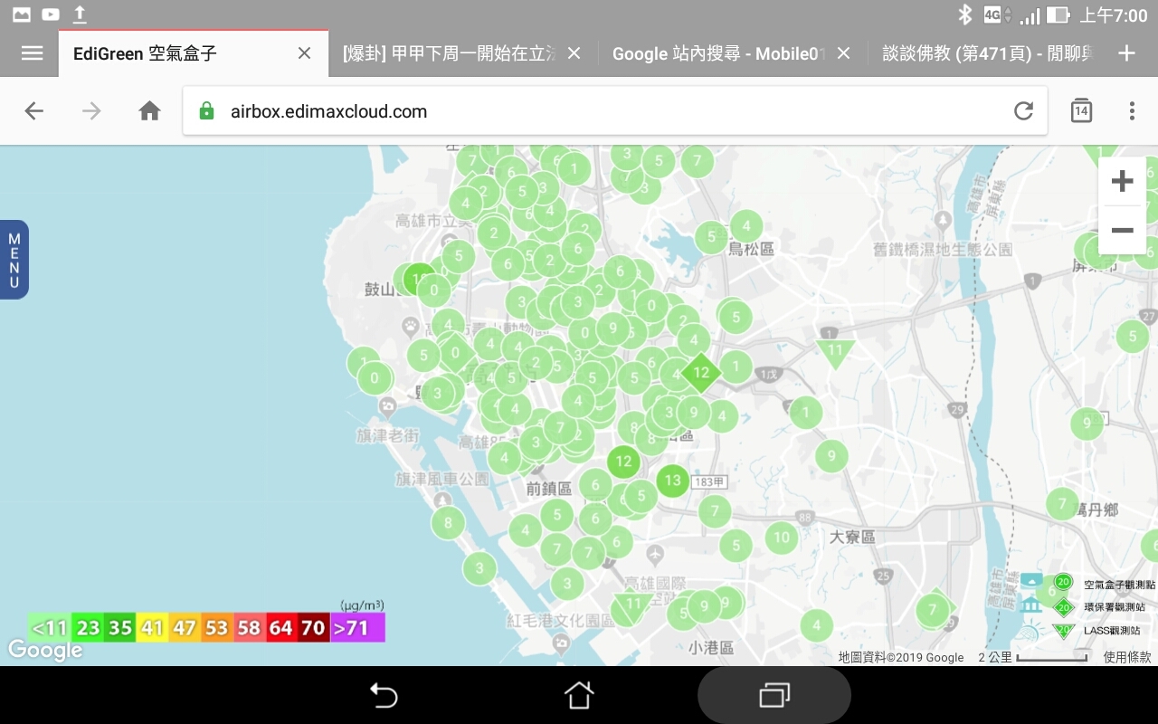Viewport: 1158px width, 724px height.
Task: Select the diamond-shaped station marker 12
Action: pos(701,371)
